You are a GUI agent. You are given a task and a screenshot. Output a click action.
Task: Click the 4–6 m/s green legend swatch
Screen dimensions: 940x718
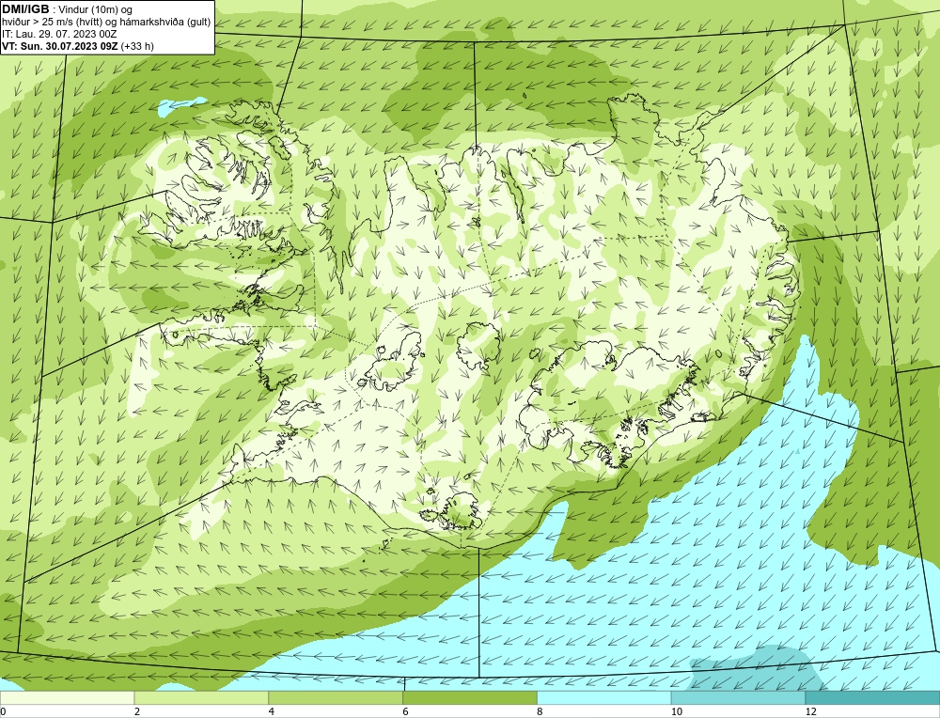(336, 698)
